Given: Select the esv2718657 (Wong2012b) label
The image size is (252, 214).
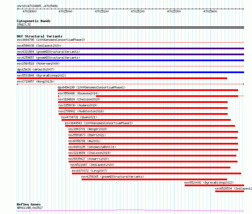Looking at the screenshot, I should (x=36, y=81).
